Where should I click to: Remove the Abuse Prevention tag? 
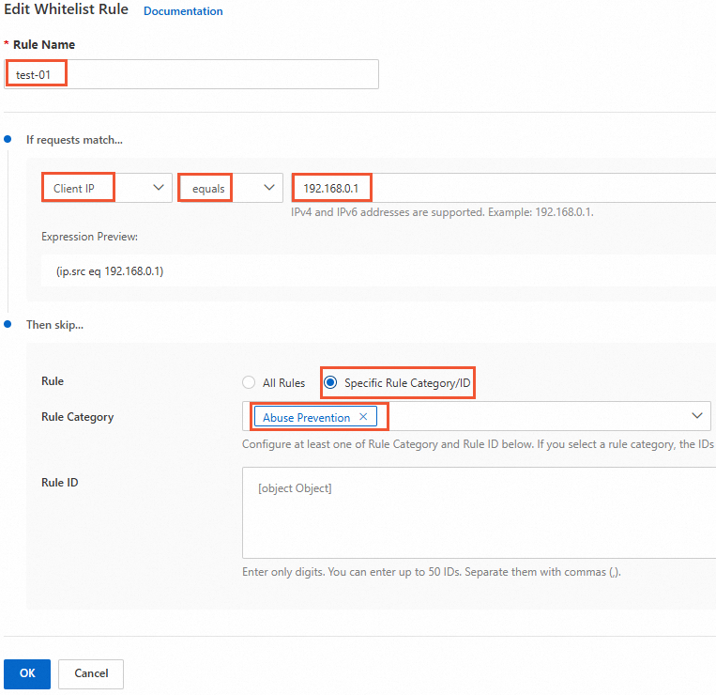[x=363, y=417]
